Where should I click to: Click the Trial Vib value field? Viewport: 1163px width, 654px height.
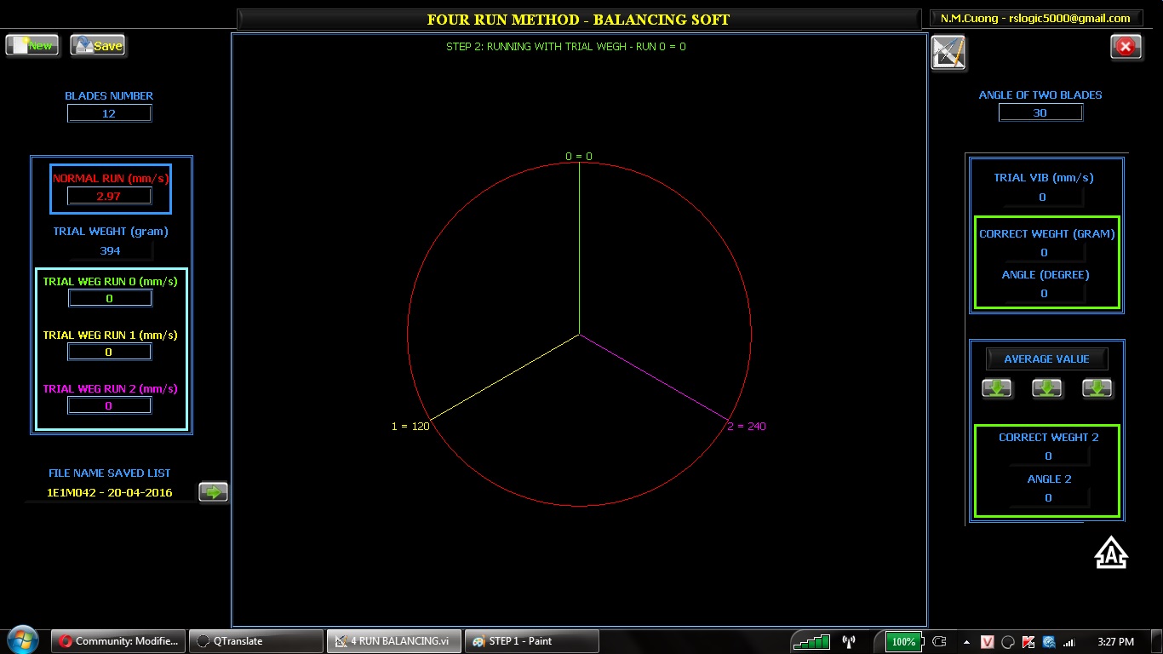coord(1042,197)
